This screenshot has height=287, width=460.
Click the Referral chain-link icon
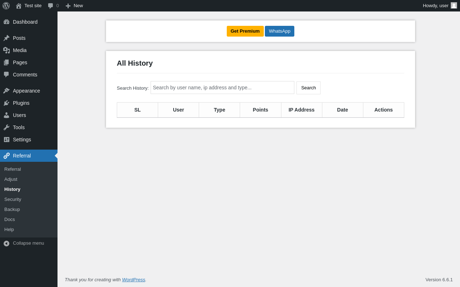6,156
